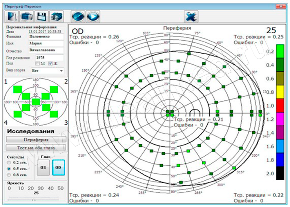Switch to the OS eye button
290x207 pixels.
pyautogui.click(x=43, y=168)
